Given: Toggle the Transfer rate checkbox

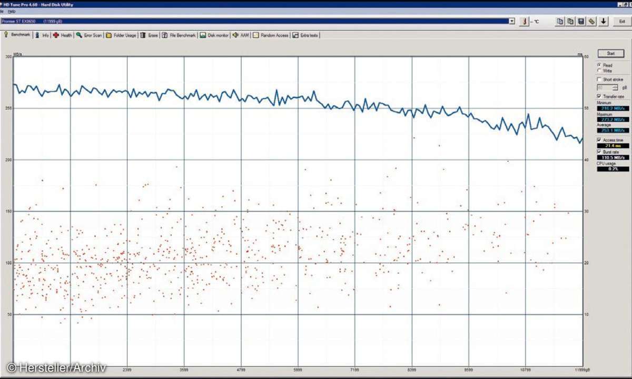Looking at the screenshot, I should click(599, 97).
